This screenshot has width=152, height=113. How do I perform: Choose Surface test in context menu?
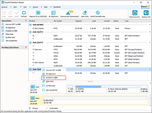point(54,86)
